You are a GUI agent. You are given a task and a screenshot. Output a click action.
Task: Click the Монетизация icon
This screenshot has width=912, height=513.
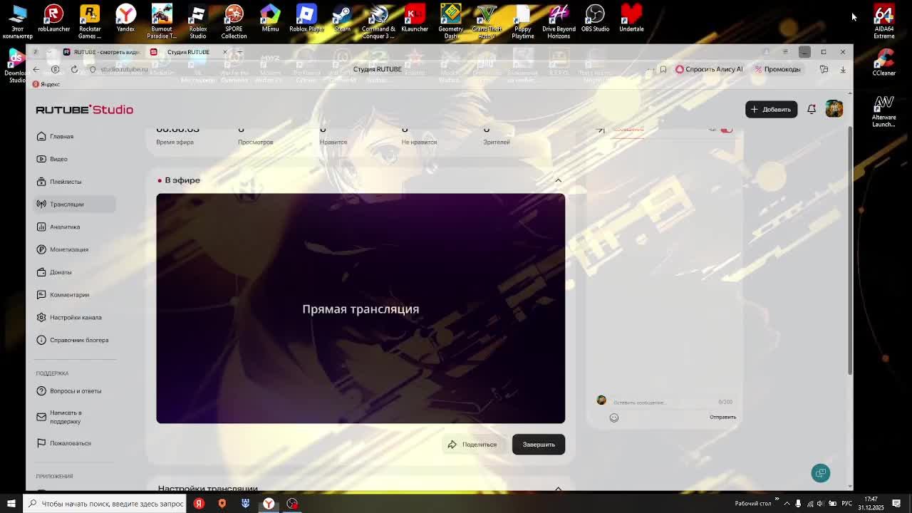[x=41, y=249]
